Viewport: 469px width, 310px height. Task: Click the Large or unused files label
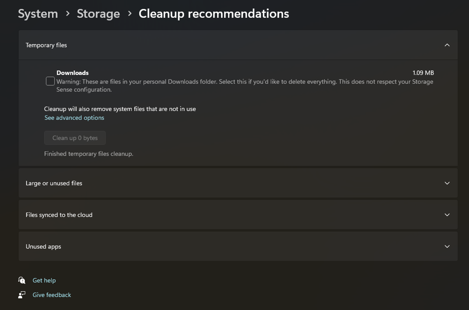[54, 183]
